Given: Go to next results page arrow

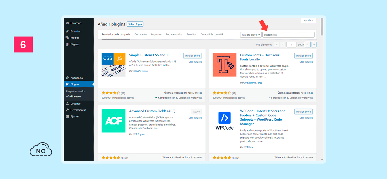Looking at the screenshot, I should point(308,44).
